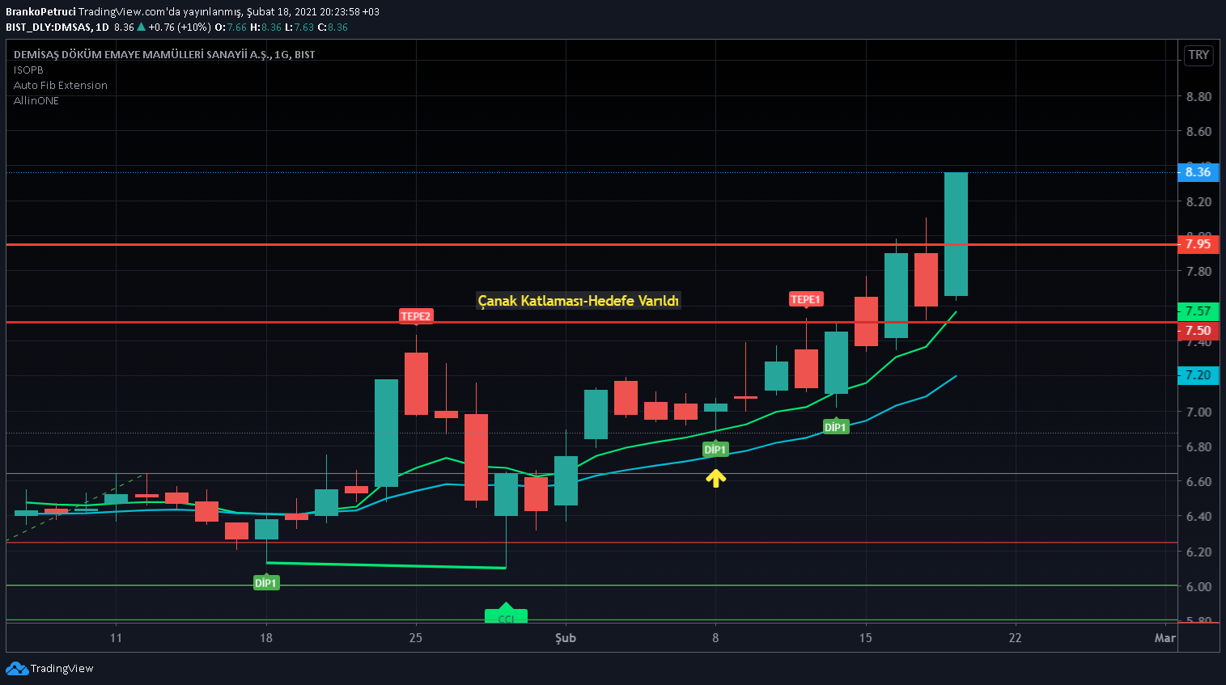Click the blue 8.36 last price tag
This screenshot has width=1226, height=685.
click(1198, 172)
